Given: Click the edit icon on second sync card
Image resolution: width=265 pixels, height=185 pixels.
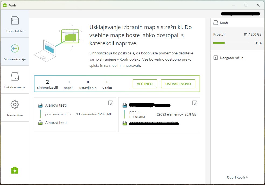Looking at the screenshot, I should 194,103.
